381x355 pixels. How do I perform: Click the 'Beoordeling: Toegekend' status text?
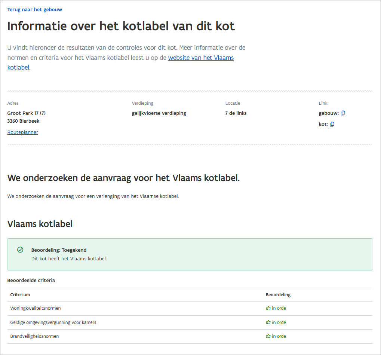tap(59, 250)
